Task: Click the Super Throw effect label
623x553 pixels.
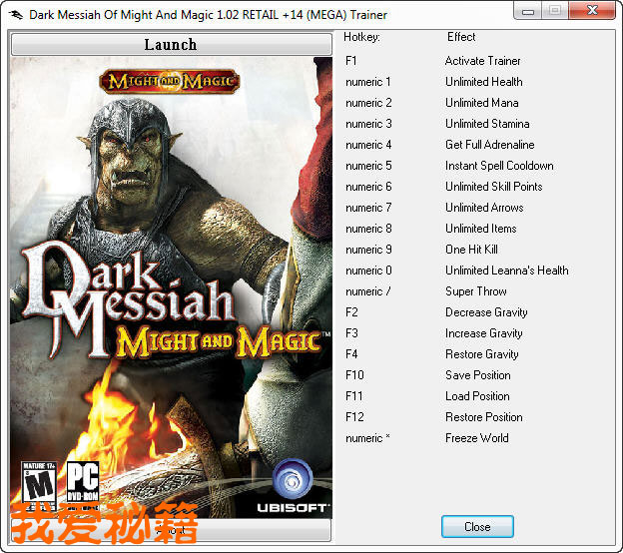Action: point(475,291)
